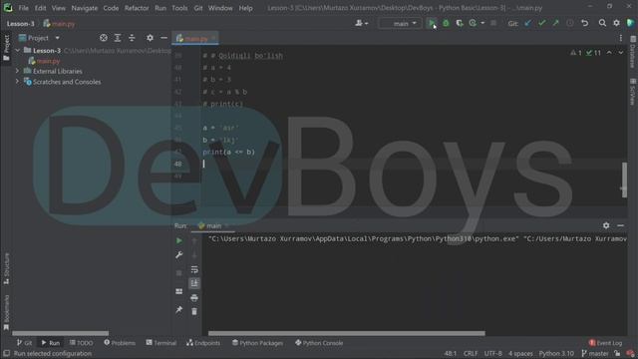The height and width of the screenshot is (359, 638).
Task: Open the Edit menu
Action: pos(40,8)
